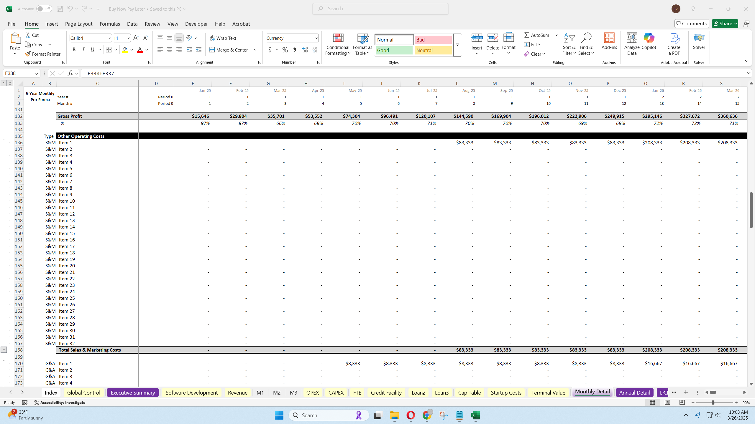Apply the Percent Style number format

285,50
